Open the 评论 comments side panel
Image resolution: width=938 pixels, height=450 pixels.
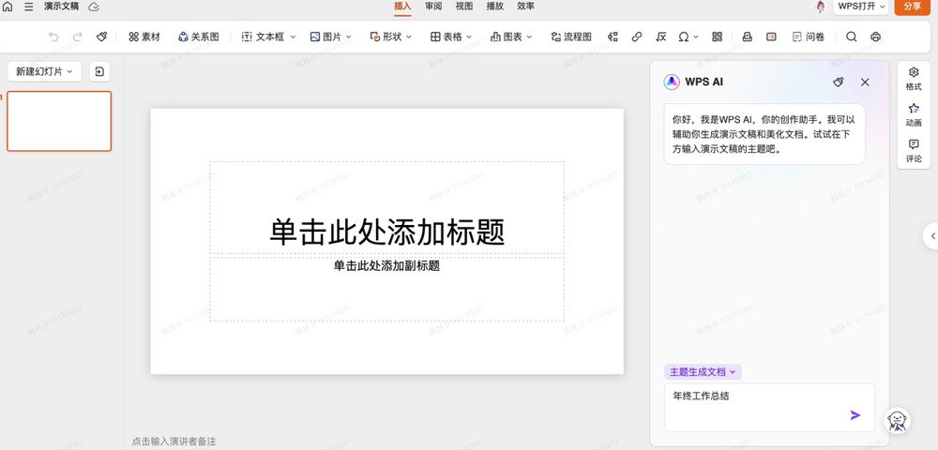[914, 150]
